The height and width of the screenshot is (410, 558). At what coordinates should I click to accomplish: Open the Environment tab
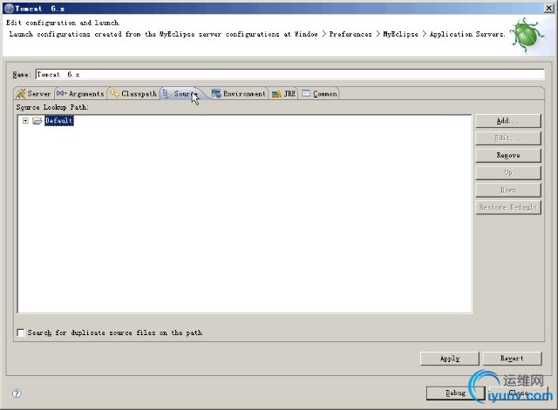[x=239, y=94]
